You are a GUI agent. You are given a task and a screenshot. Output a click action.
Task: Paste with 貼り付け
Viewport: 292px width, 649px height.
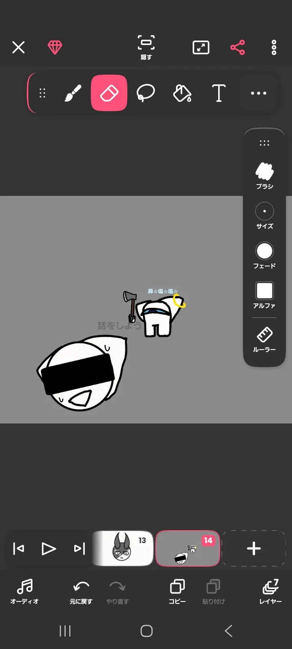213,592
